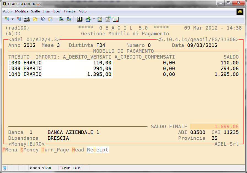Image resolution: width=247 pixels, height=173 pixels.
Task: Click the $Money command
Action: click(x=29, y=150)
